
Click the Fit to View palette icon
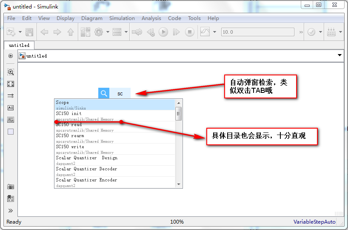click(x=11, y=84)
